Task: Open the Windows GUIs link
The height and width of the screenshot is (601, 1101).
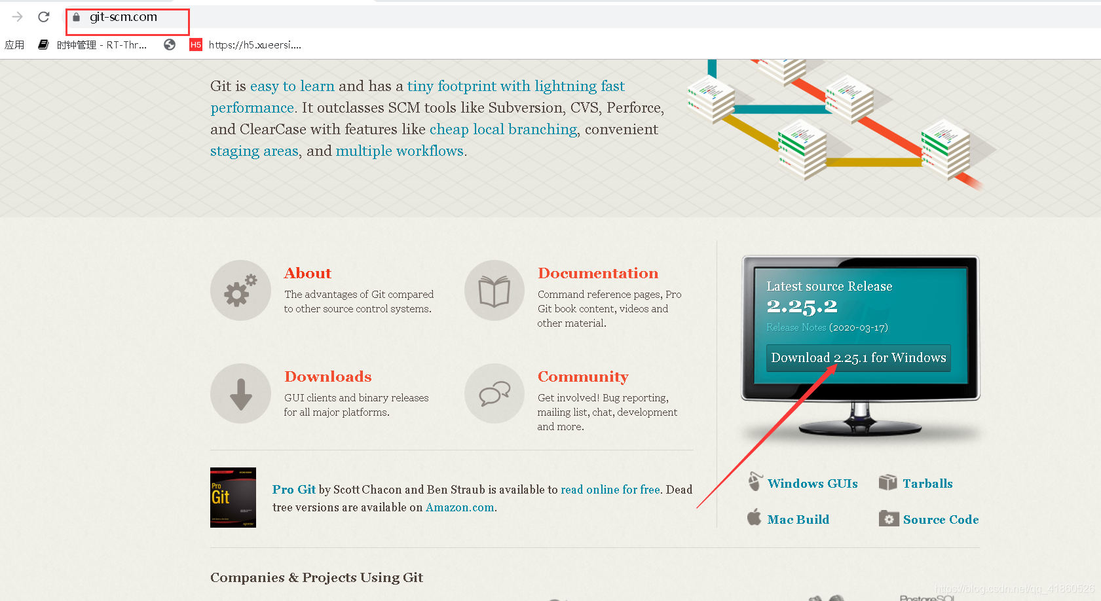Action: point(812,483)
